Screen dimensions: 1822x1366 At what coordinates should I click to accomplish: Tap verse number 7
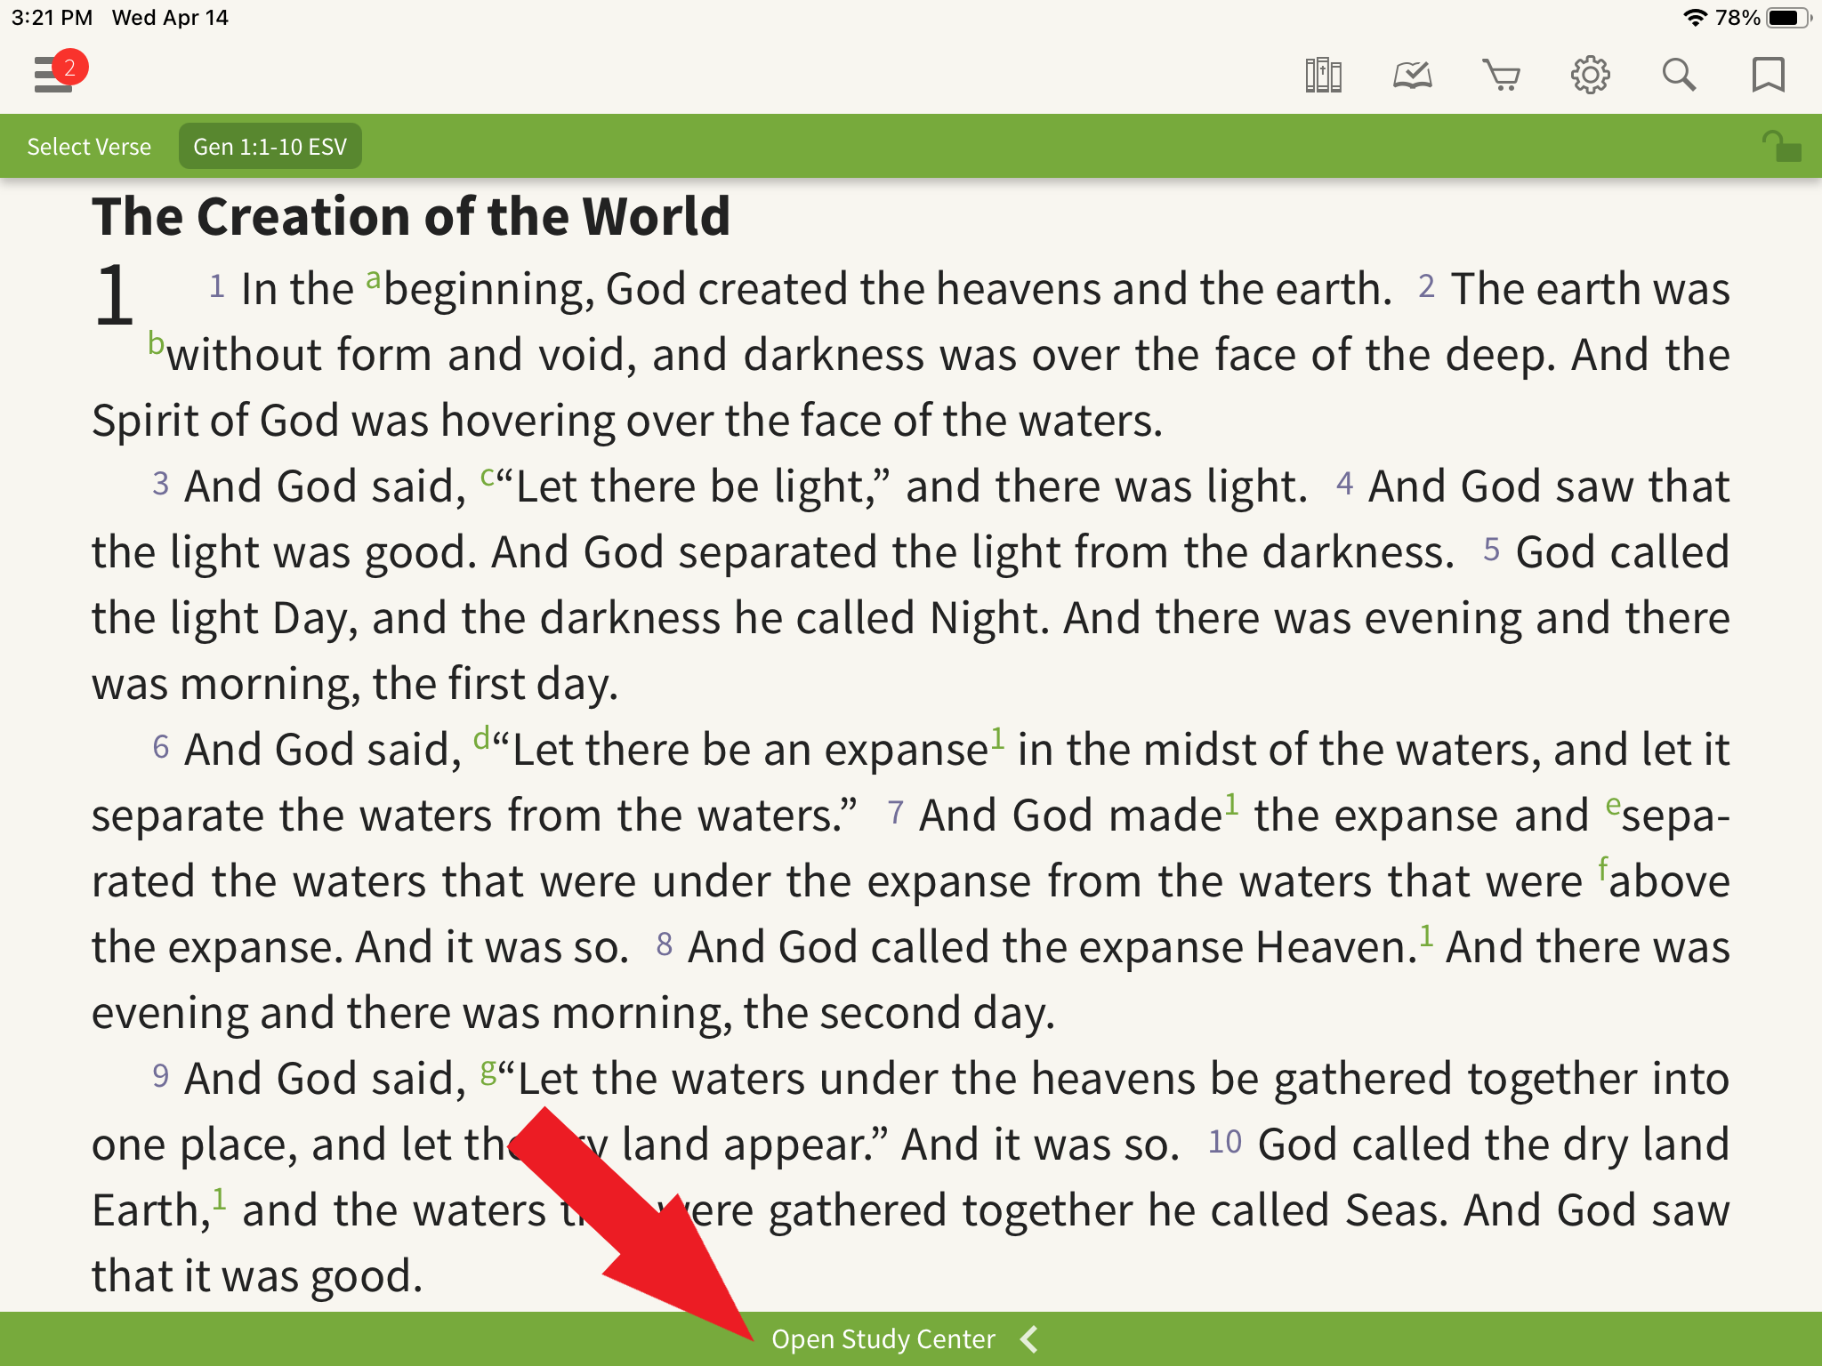[x=896, y=813]
